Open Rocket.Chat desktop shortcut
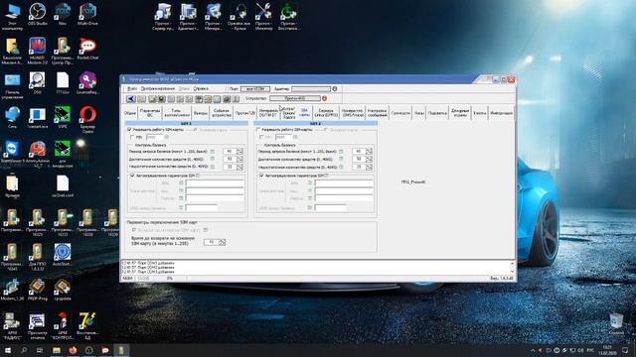 pyautogui.click(x=87, y=49)
